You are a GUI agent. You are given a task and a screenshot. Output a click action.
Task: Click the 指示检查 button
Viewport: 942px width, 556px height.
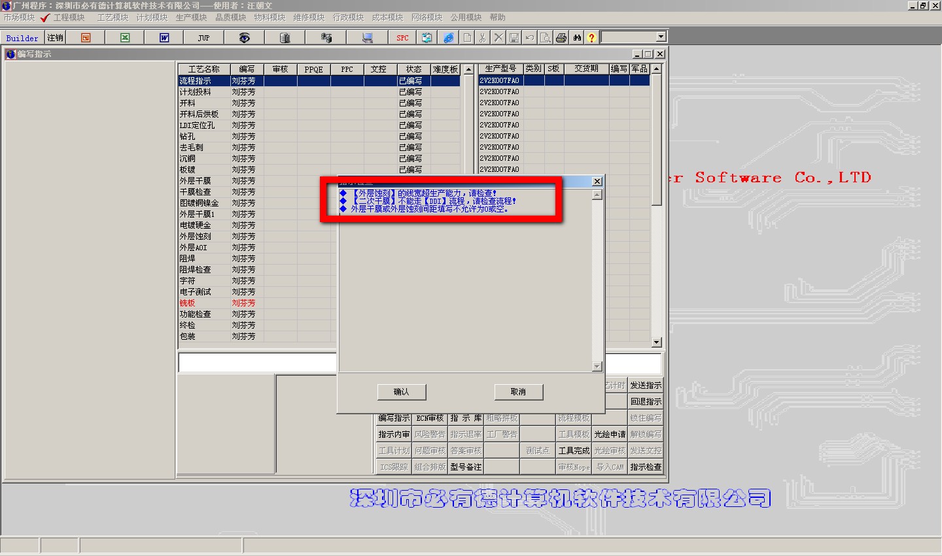click(646, 467)
